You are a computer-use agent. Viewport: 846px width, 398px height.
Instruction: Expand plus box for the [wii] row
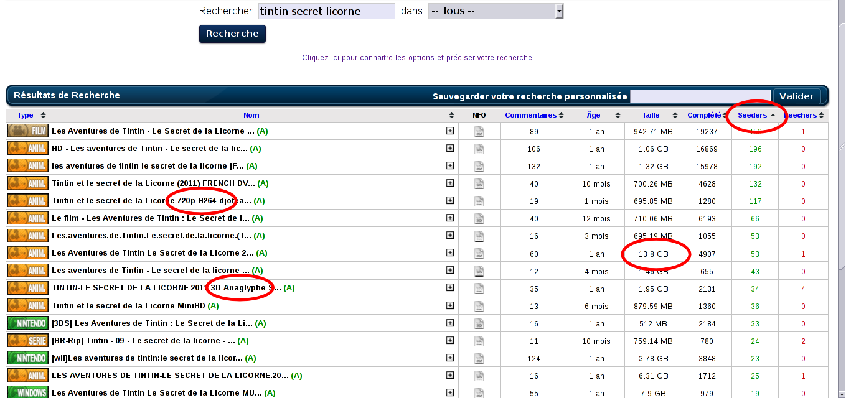[450, 358]
